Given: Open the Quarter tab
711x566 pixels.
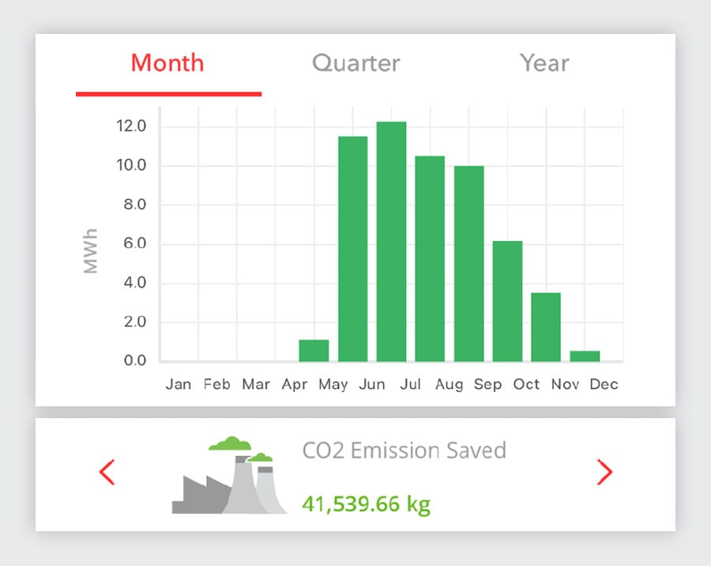Looking at the screenshot, I should tap(355, 63).
